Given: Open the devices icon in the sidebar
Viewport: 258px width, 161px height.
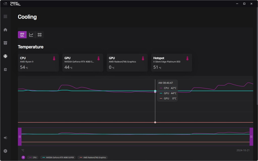Looking at the screenshot, I should point(5,43).
